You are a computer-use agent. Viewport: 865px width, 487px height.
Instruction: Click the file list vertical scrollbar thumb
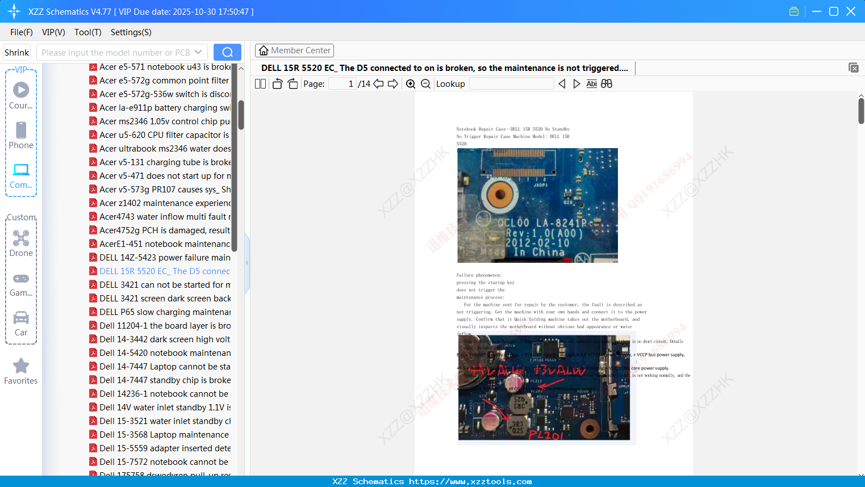point(241,114)
